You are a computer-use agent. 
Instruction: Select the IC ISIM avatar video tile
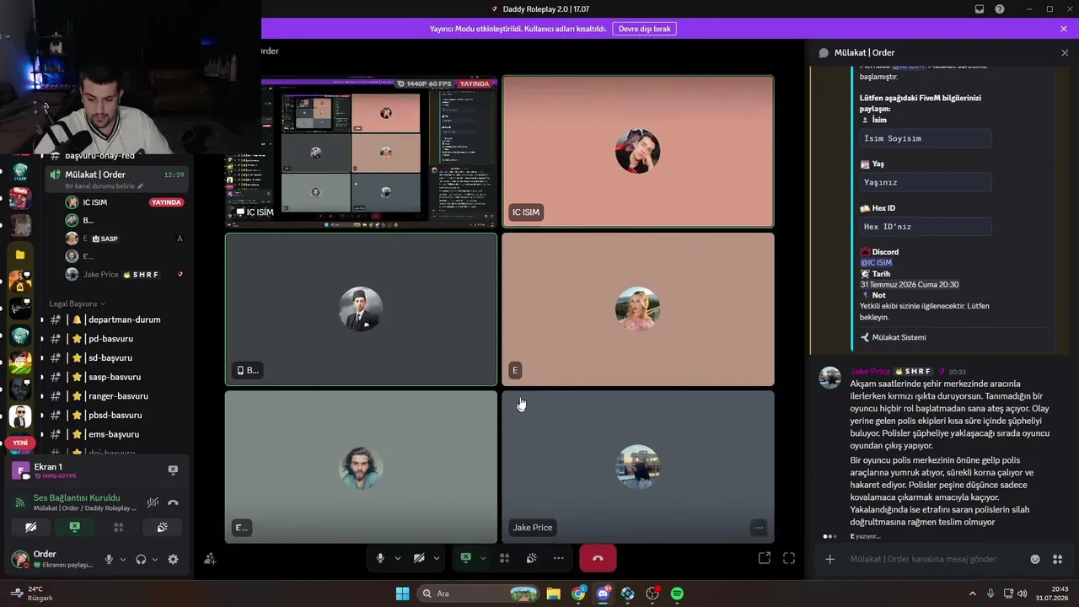point(638,152)
